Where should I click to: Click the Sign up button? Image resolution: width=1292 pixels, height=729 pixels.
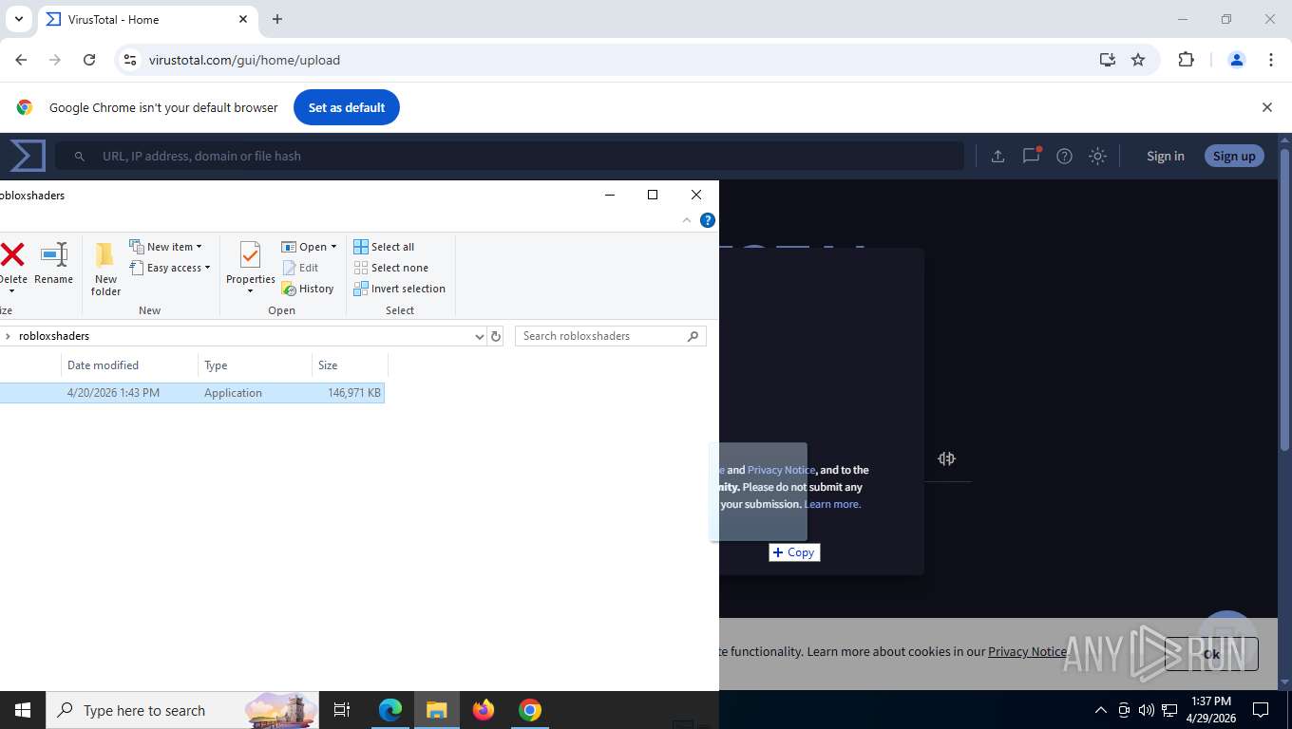point(1234,156)
